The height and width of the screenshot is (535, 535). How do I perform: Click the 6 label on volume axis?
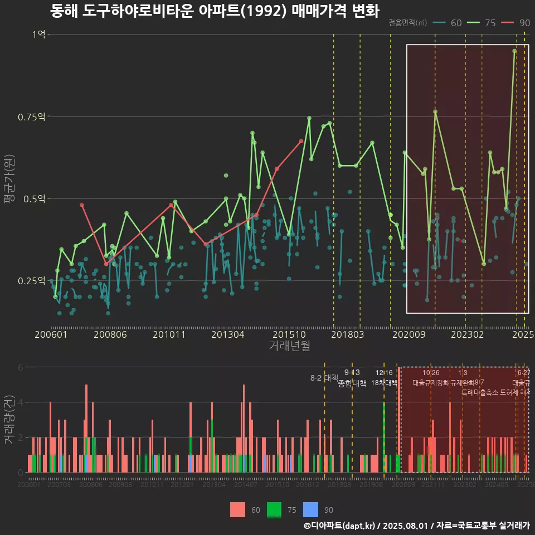[x=21, y=367]
